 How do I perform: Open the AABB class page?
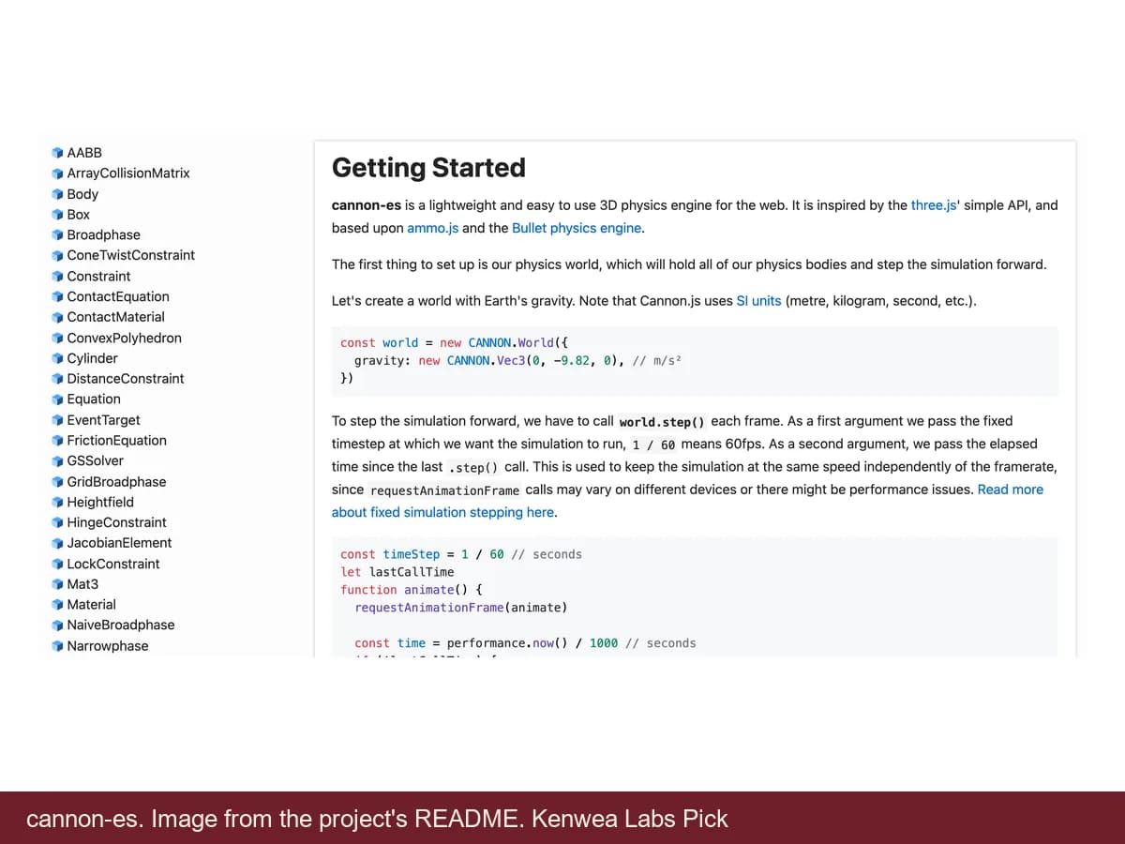coord(84,153)
